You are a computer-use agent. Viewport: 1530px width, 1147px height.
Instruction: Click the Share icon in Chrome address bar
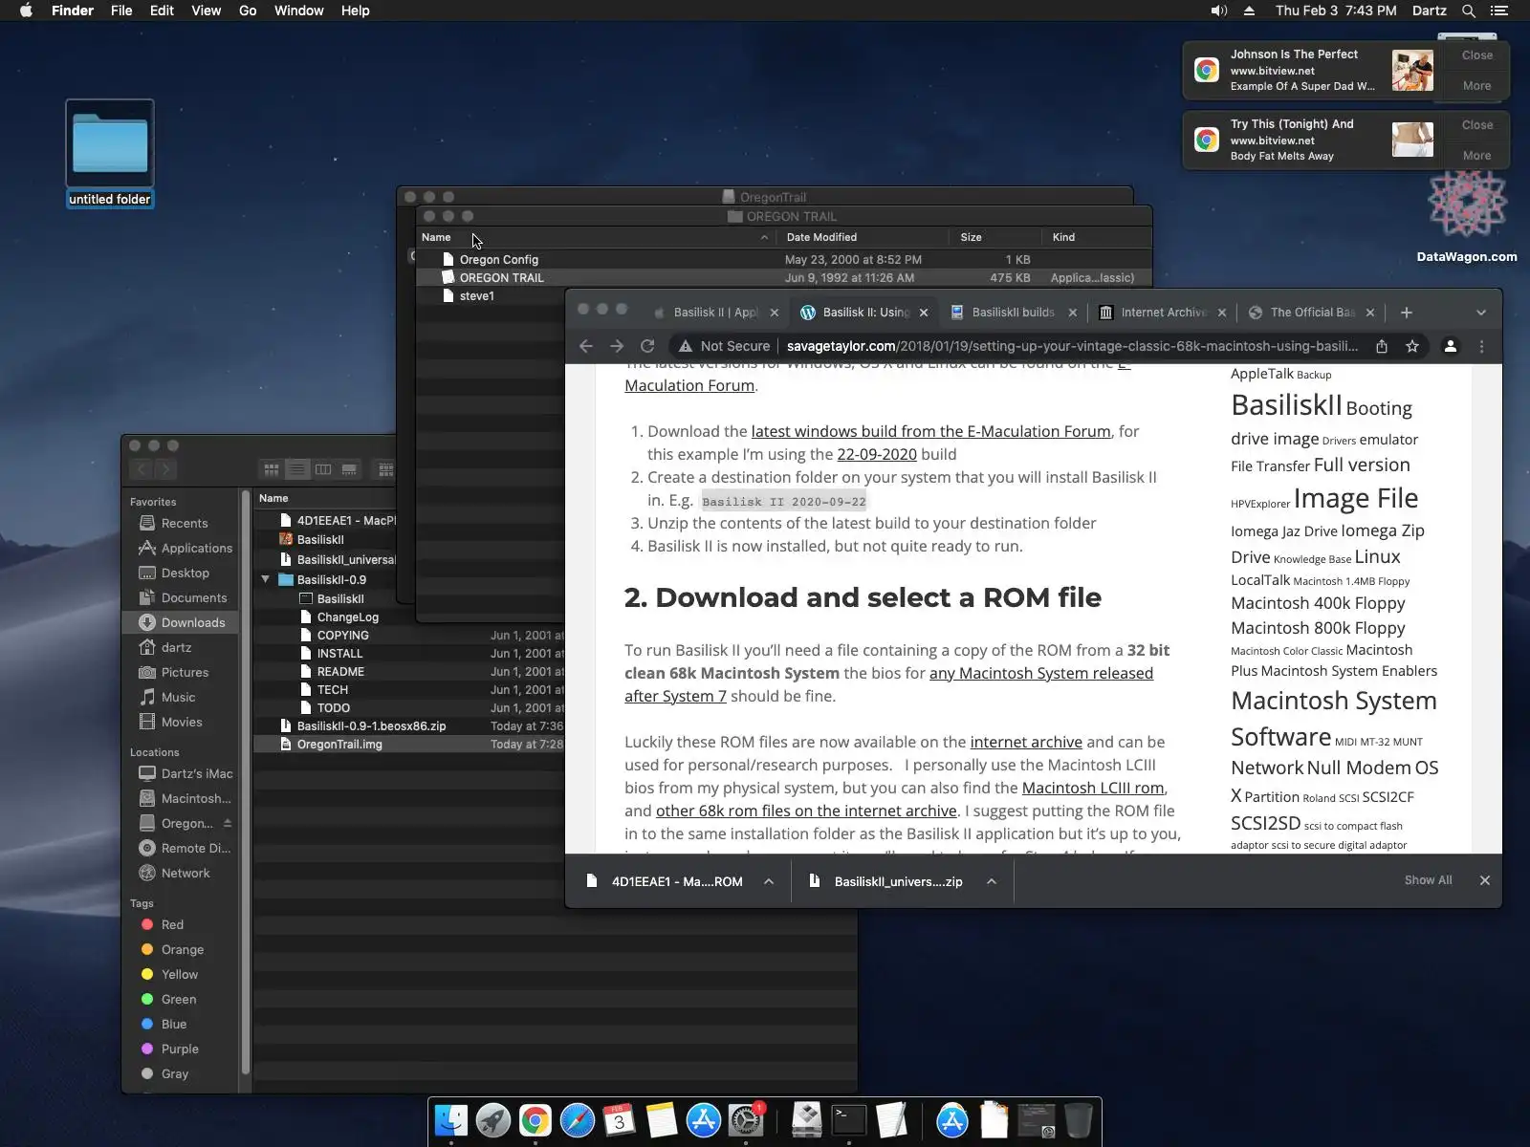tap(1382, 346)
